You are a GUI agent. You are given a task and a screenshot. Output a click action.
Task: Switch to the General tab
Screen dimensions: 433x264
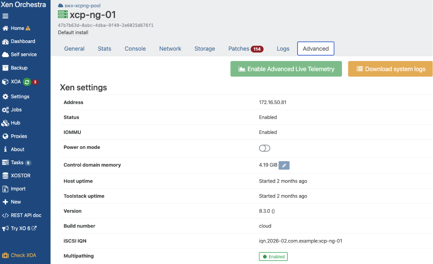pyautogui.click(x=74, y=49)
